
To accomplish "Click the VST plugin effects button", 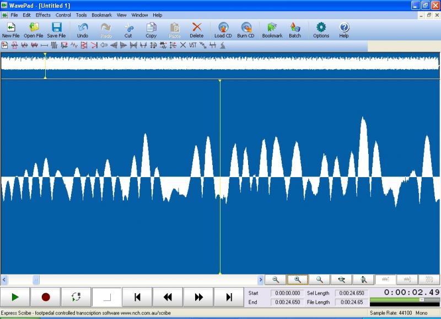I will pos(193,45).
